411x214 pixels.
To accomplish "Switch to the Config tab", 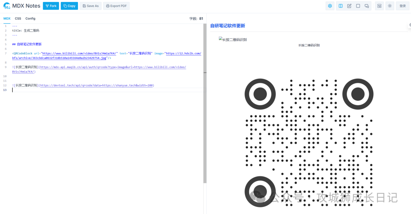I will point(30,19).
